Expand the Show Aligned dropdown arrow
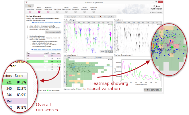This screenshot has width=189, height=115. click(79, 17)
